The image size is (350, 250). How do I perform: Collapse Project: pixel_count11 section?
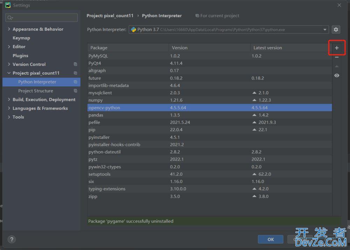pos(9,73)
